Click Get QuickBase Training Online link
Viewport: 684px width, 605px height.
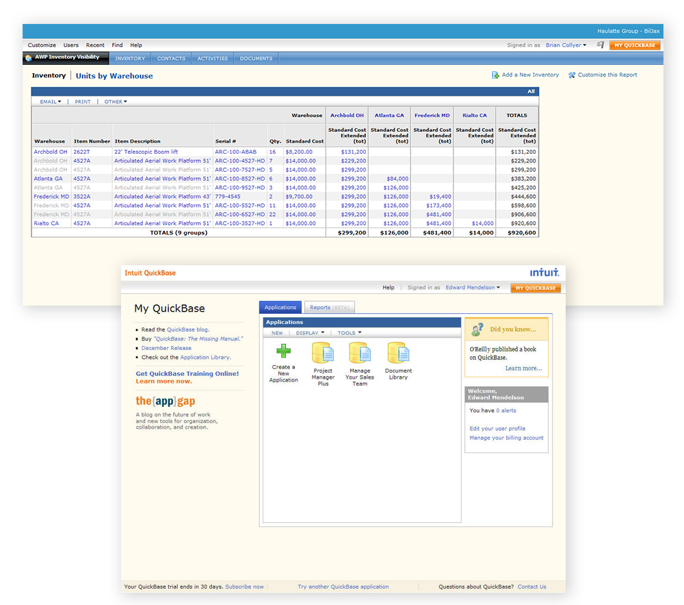[x=187, y=373]
